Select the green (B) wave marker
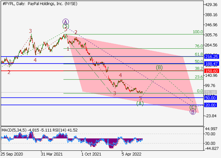Viewport: 221px width, 158px height. (159, 67)
